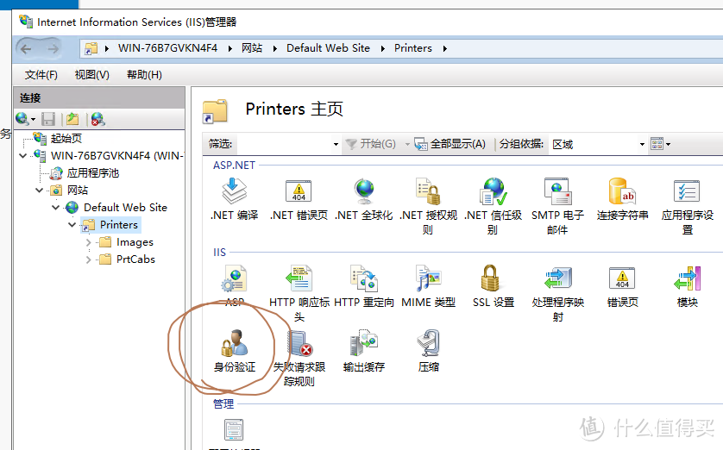This screenshot has height=450, width=723.
Task: Open the 文件(F) menu
Action: [41, 75]
